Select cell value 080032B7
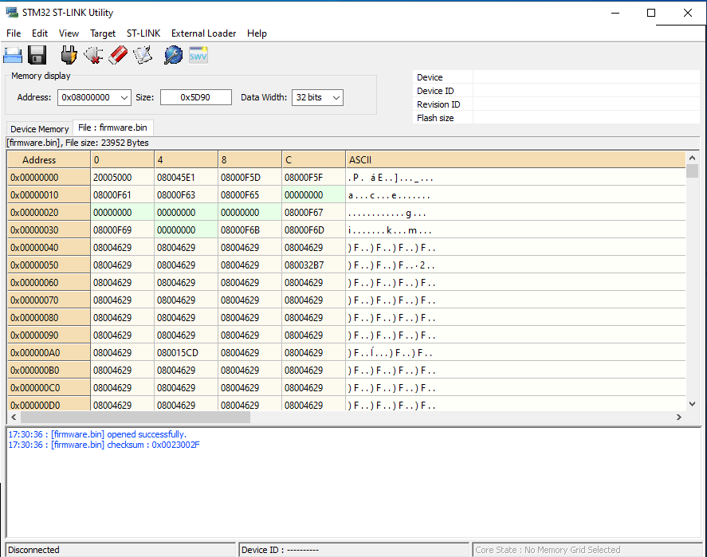This screenshot has height=557, width=707. (313, 265)
